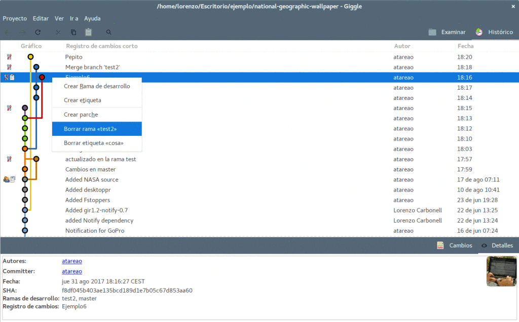Click the cut scissors icon in the toolbar
Screen dimensions: 519x322
58,32
